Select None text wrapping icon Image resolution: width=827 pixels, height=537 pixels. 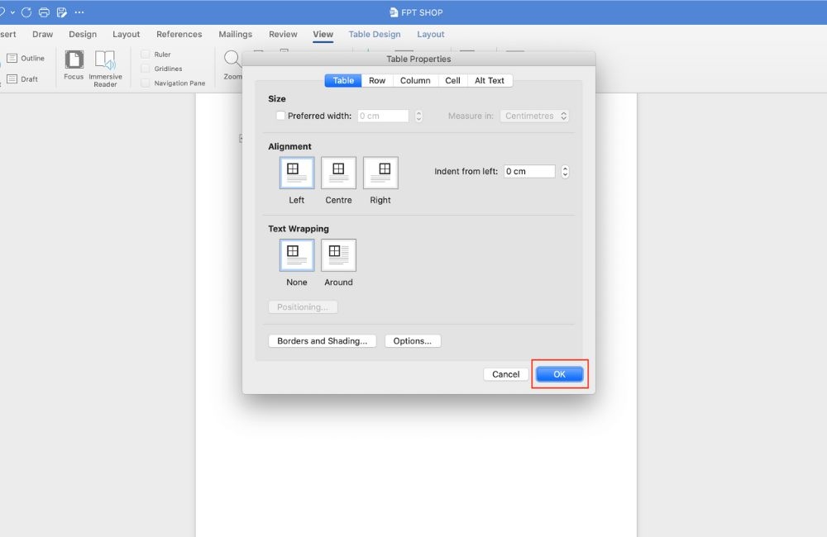(296, 255)
